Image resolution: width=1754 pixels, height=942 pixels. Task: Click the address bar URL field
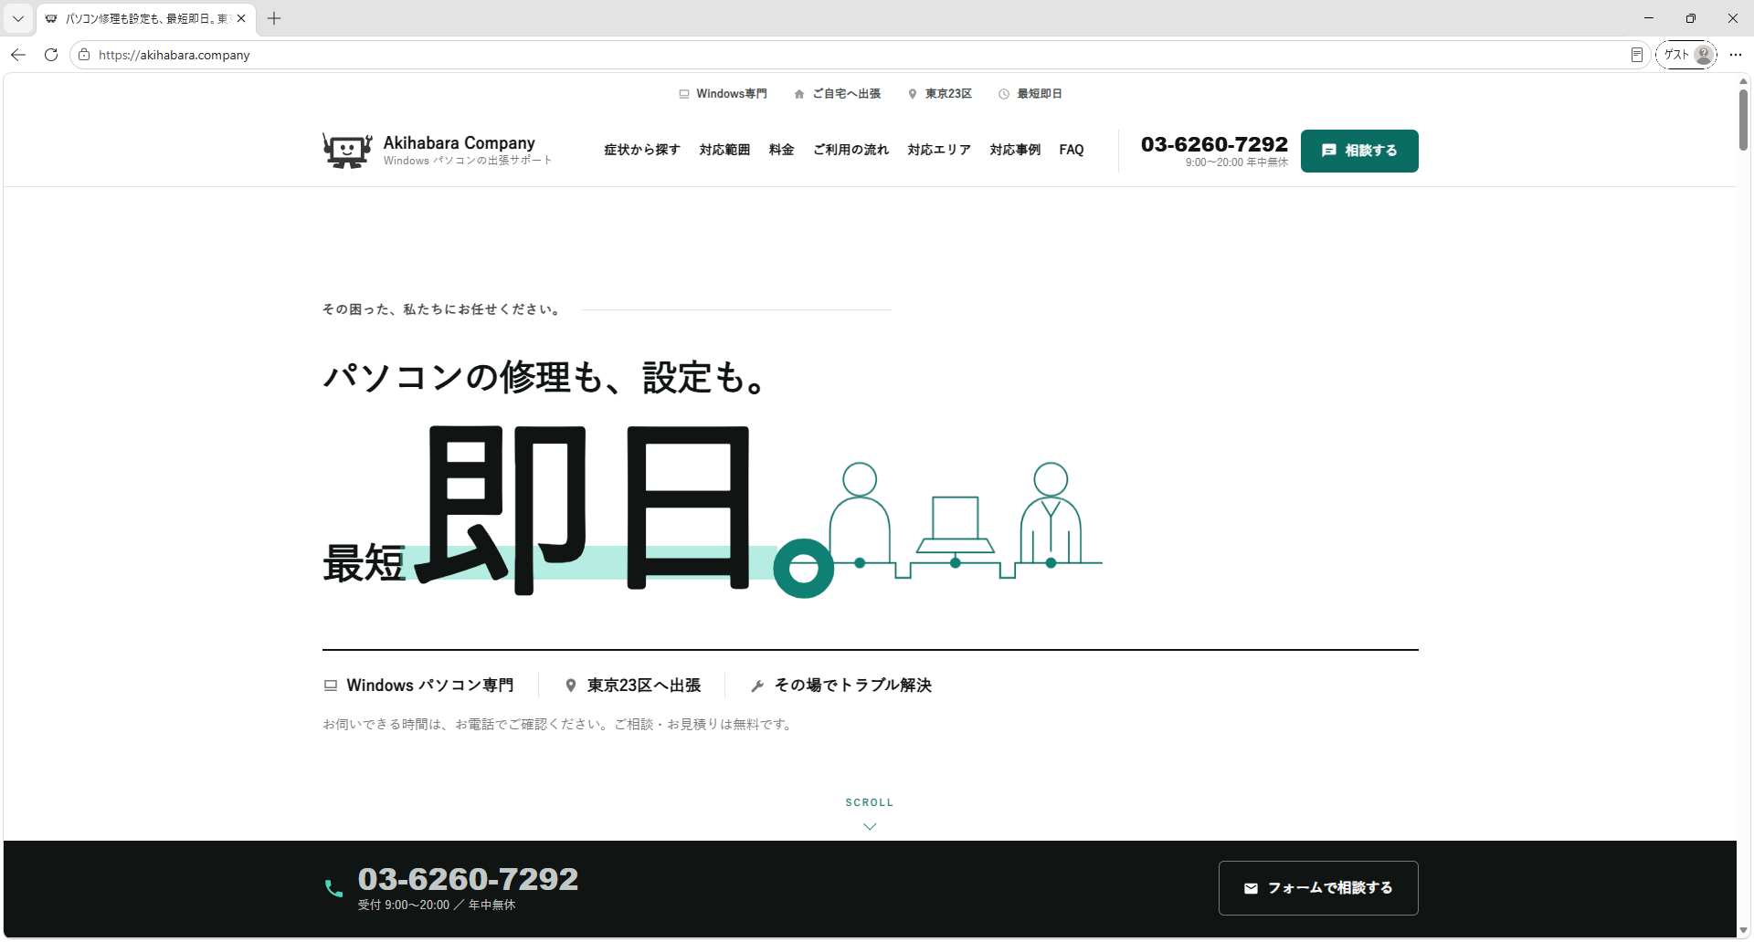point(859,55)
